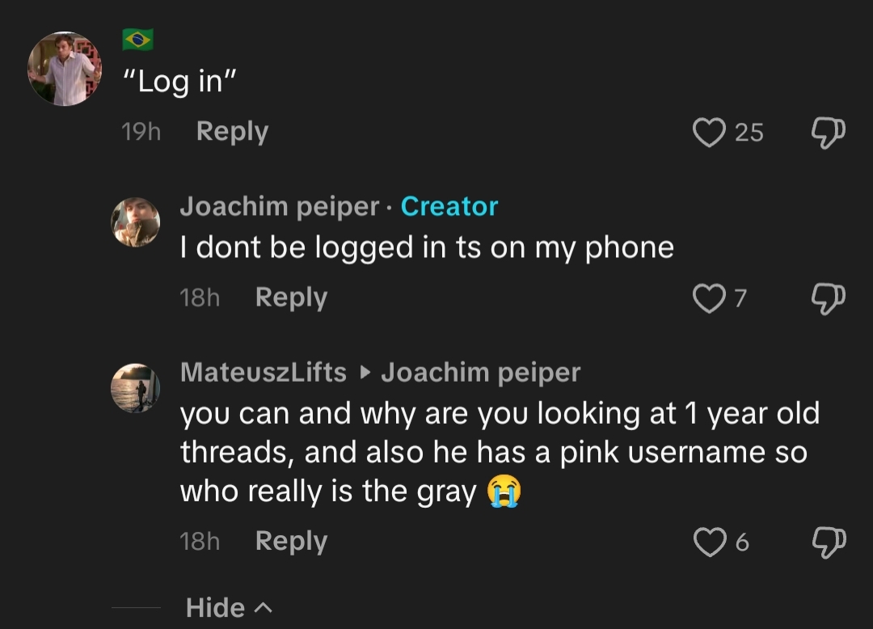
Task: Reply to MateuszLifts' comment
Action: [291, 541]
